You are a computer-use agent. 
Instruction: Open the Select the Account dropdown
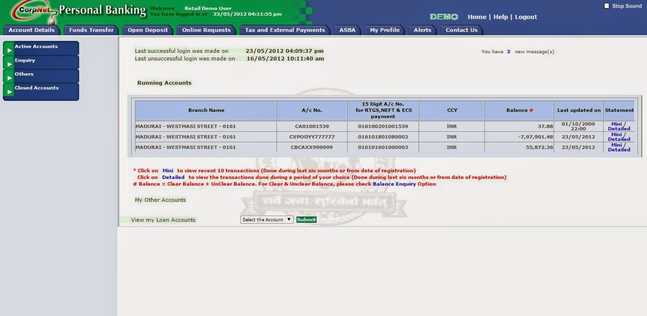(x=267, y=220)
